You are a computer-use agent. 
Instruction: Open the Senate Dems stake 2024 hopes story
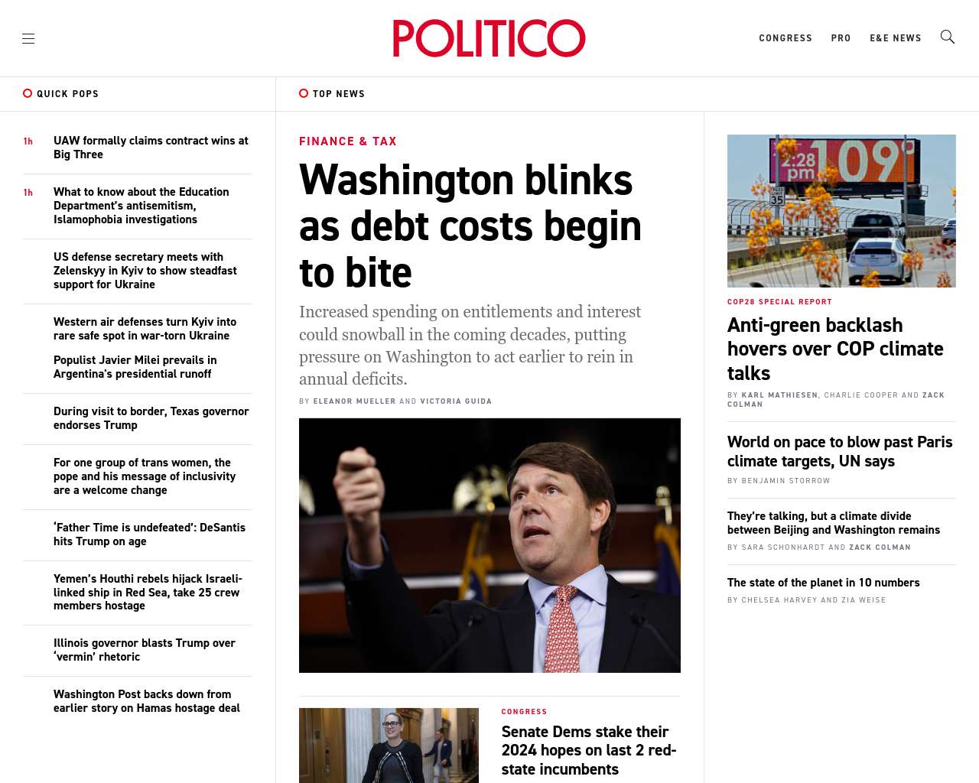(x=589, y=750)
